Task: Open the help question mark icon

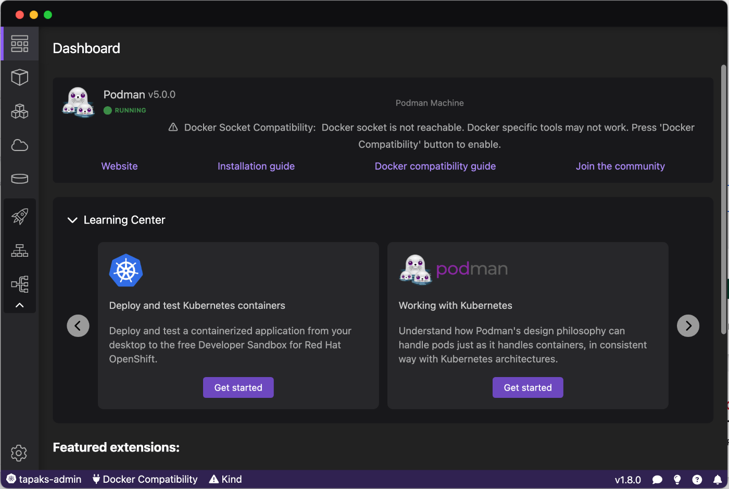Action: (x=697, y=480)
